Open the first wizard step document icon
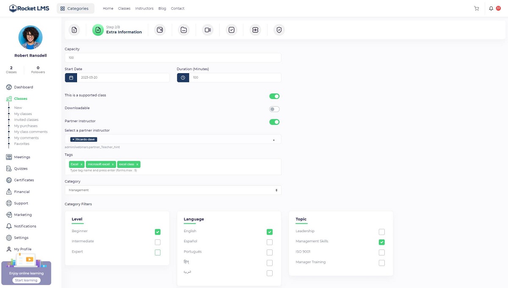 [74, 30]
